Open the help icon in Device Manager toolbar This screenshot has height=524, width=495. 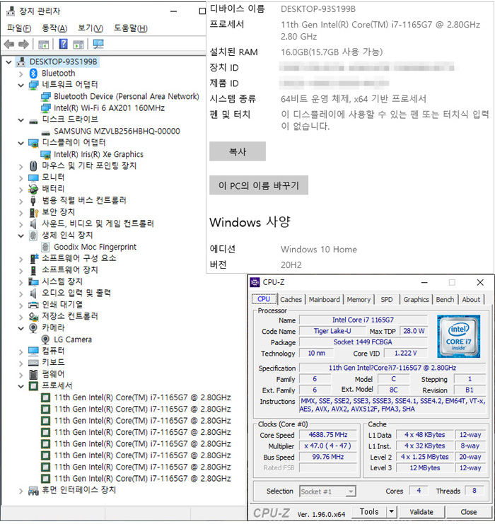63,44
